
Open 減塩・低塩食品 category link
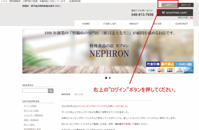tap(31, 120)
